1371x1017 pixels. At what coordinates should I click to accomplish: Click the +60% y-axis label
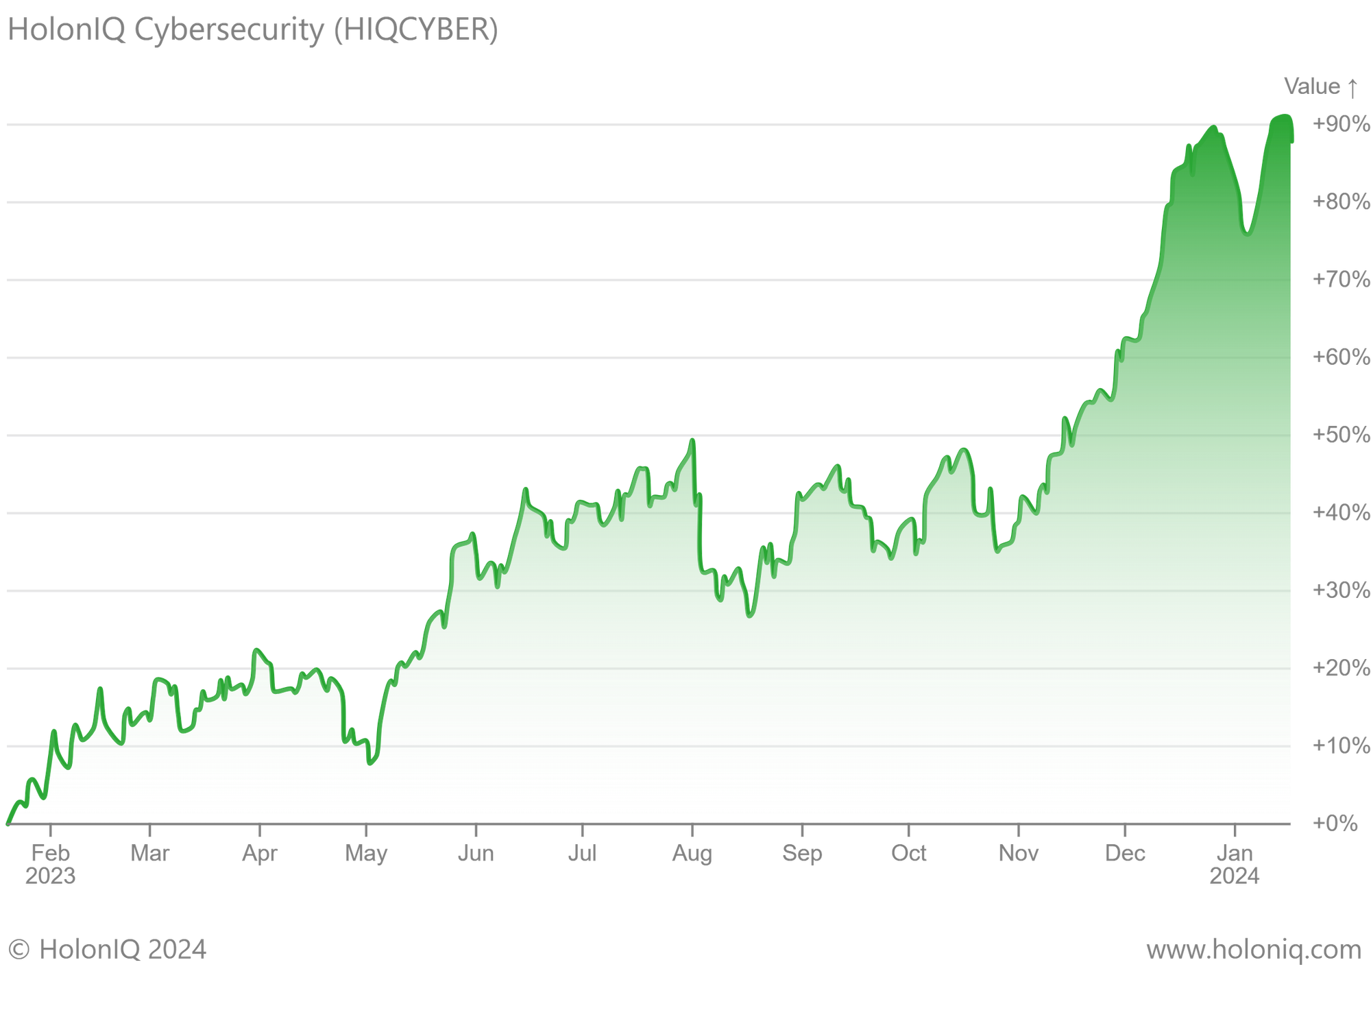[1340, 357]
